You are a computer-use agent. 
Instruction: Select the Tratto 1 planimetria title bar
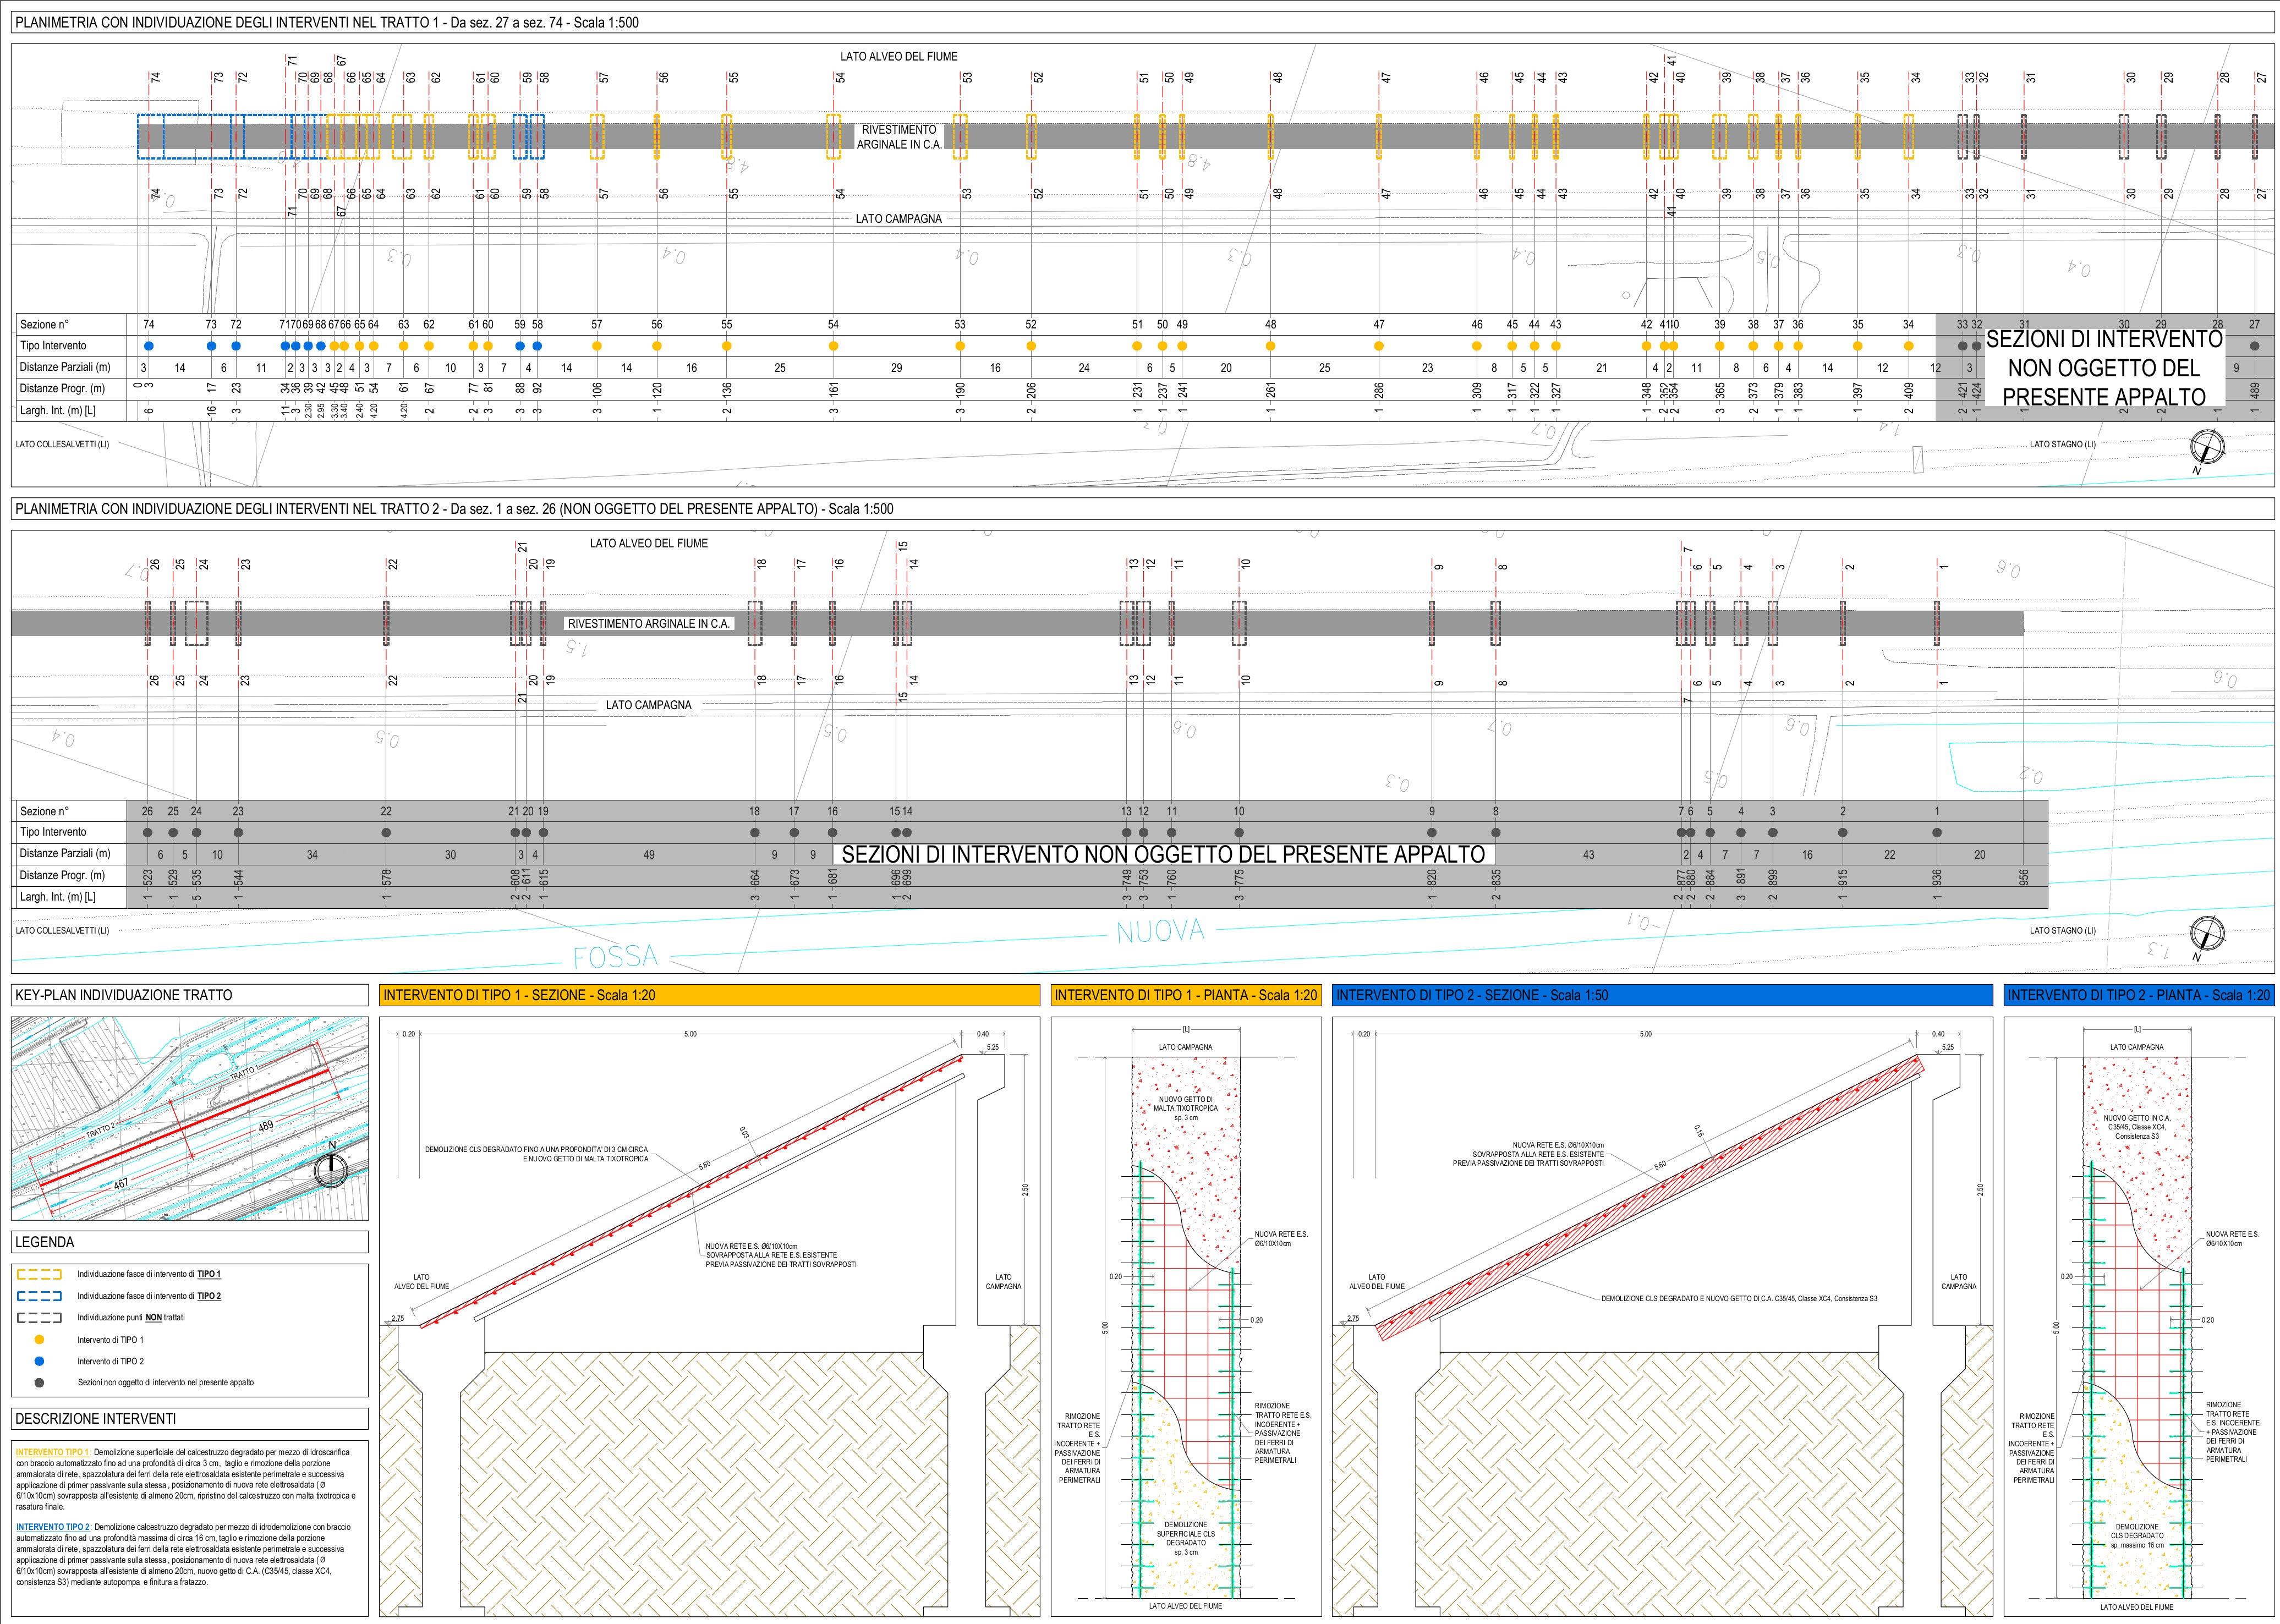point(1142,22)
